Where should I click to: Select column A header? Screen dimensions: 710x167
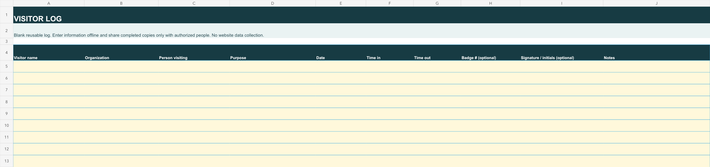pos(49,3)
